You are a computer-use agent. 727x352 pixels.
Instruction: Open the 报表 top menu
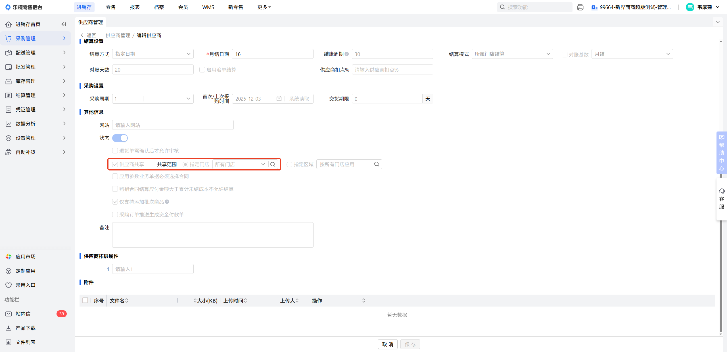pos(135,7)
